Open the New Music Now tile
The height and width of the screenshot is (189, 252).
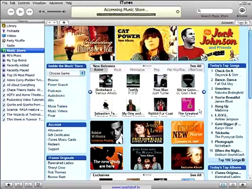point(187,132)
